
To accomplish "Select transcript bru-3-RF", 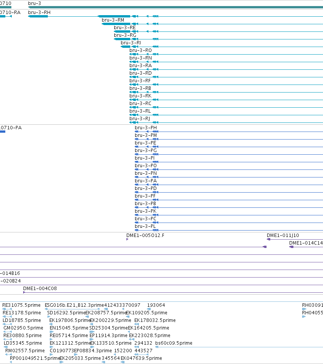I will (140, 80).
